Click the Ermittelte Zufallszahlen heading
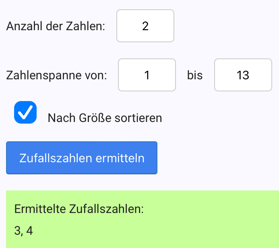The width and height of the screenshot is (279, 248). (79, 209)
